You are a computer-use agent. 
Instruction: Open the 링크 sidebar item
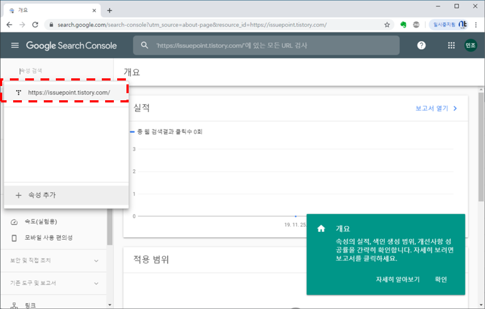30,305
